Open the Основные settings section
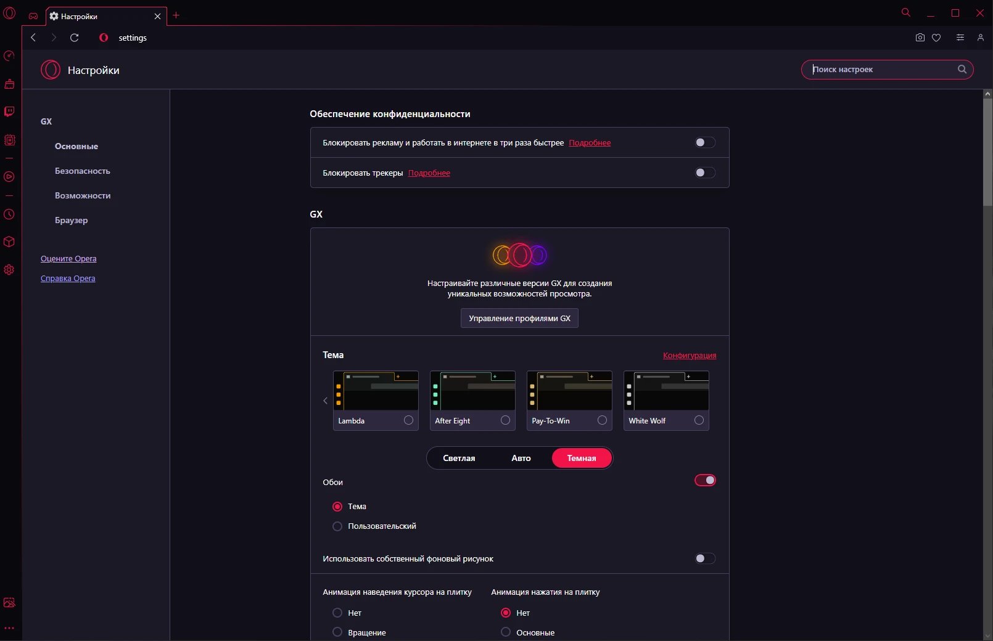 point(76,146)
